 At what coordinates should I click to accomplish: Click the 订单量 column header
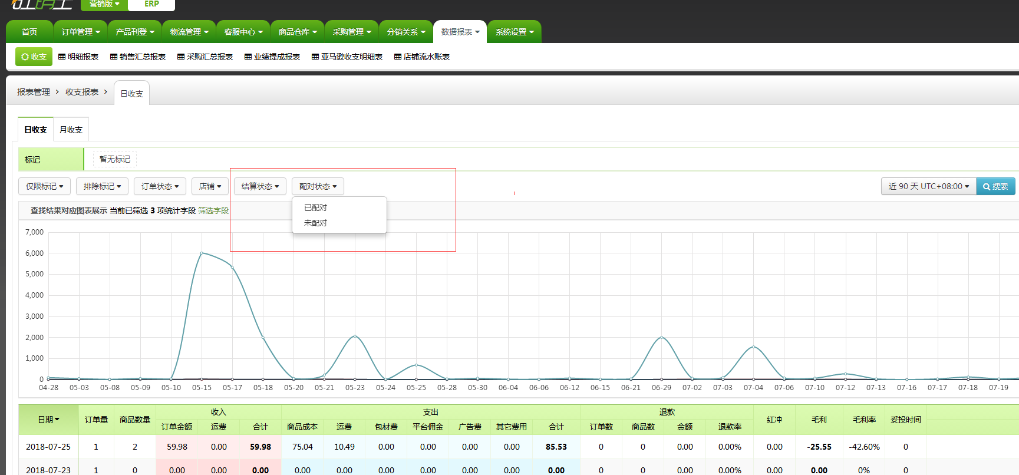96,420
